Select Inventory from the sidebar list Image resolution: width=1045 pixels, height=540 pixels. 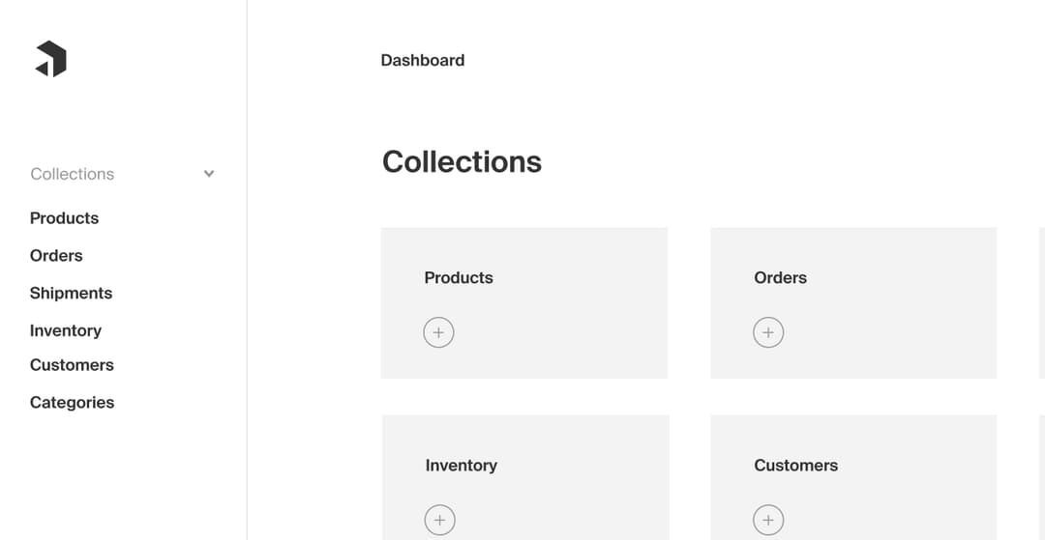click(66, 330)
